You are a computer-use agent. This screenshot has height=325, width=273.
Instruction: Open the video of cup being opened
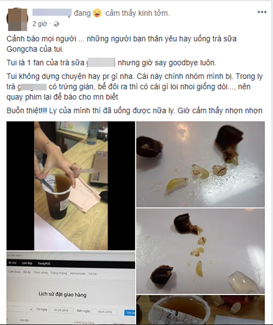tap(71, 186)
